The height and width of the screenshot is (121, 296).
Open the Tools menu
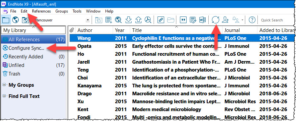77,11
